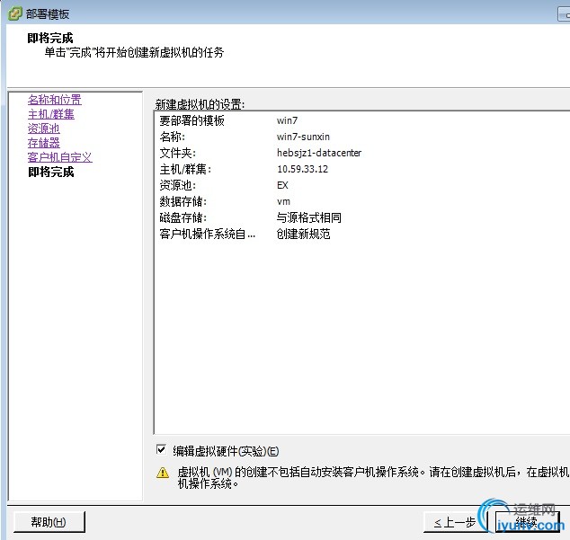The image size is (570, 540).
Task: Click the datastore value vm
Action: [283, 201]
